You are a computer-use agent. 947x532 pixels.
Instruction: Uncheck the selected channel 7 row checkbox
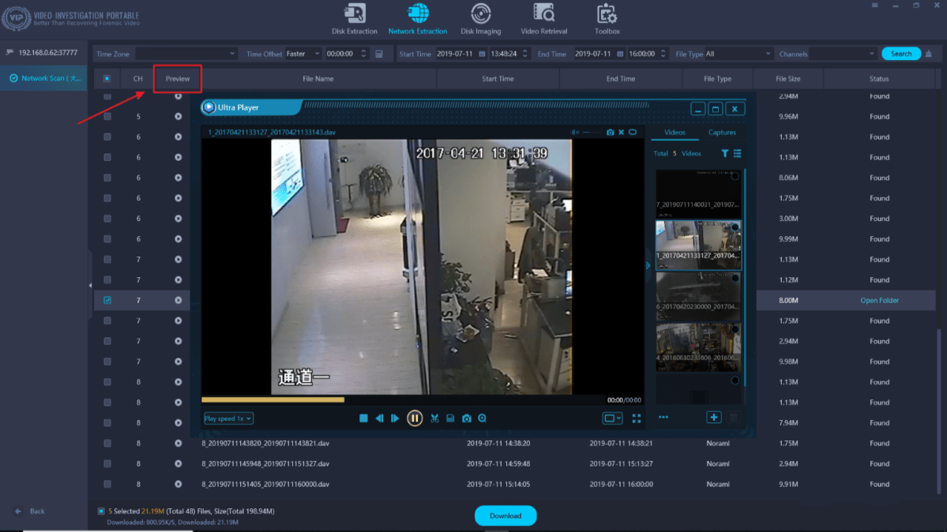tap(106, 300)
